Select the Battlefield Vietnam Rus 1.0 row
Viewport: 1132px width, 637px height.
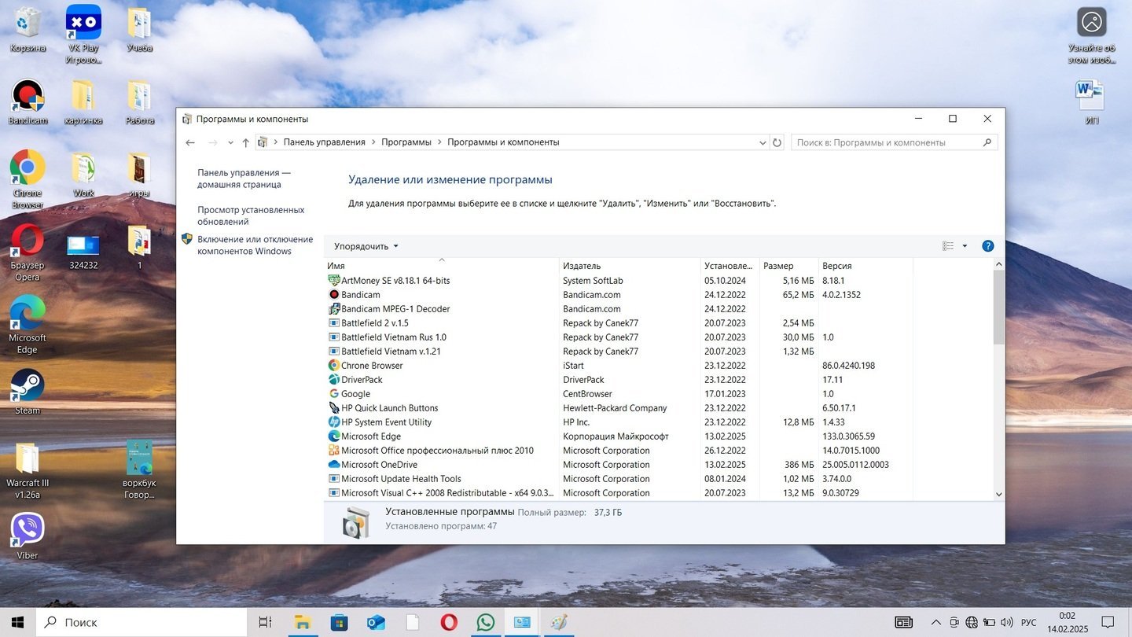[x=619, y=337]
